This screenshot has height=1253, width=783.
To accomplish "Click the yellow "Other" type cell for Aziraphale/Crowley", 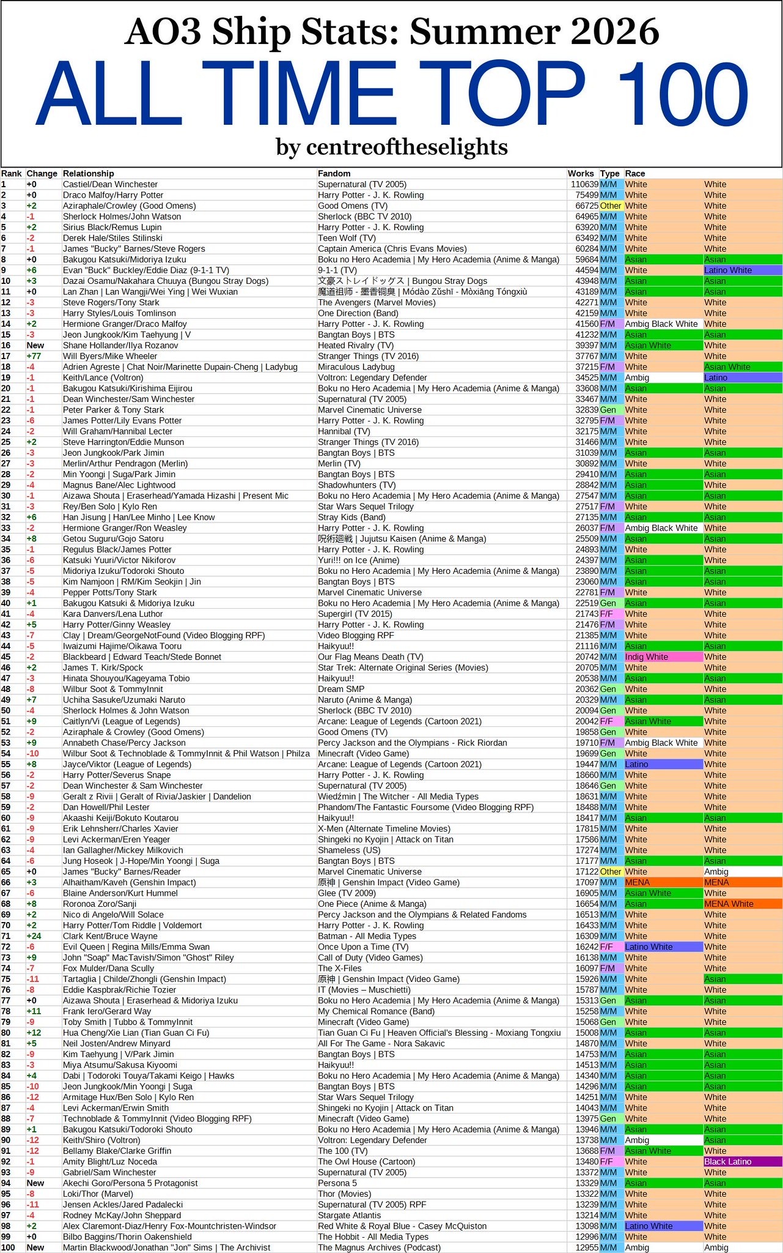I will pos(611,206).
